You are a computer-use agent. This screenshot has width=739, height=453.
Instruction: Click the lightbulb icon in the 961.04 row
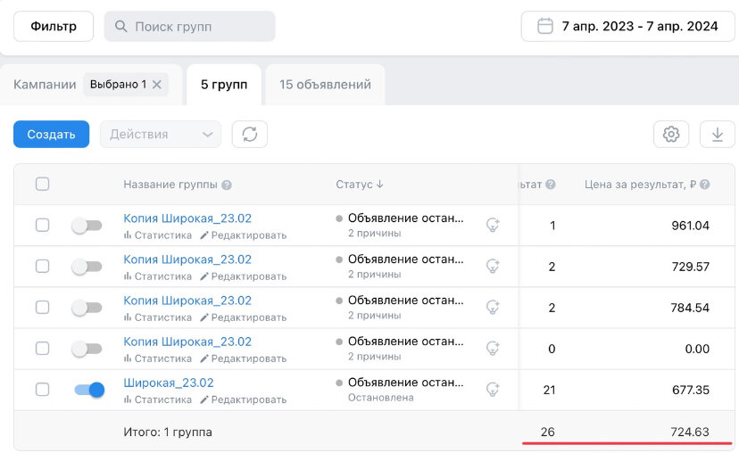coord(493,225)
